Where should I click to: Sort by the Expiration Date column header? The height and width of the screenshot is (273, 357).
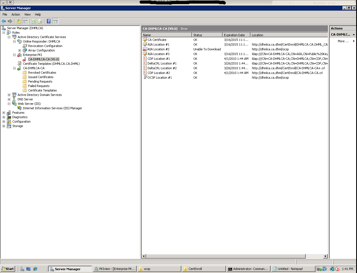pyautogui.click(x=236, y=35)
